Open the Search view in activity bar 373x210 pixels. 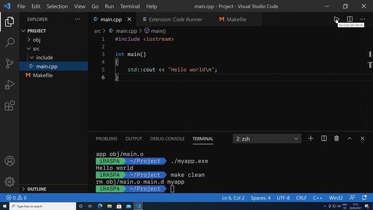9,43
